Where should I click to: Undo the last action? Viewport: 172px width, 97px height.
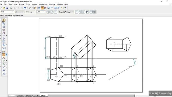tap(25, 8)
